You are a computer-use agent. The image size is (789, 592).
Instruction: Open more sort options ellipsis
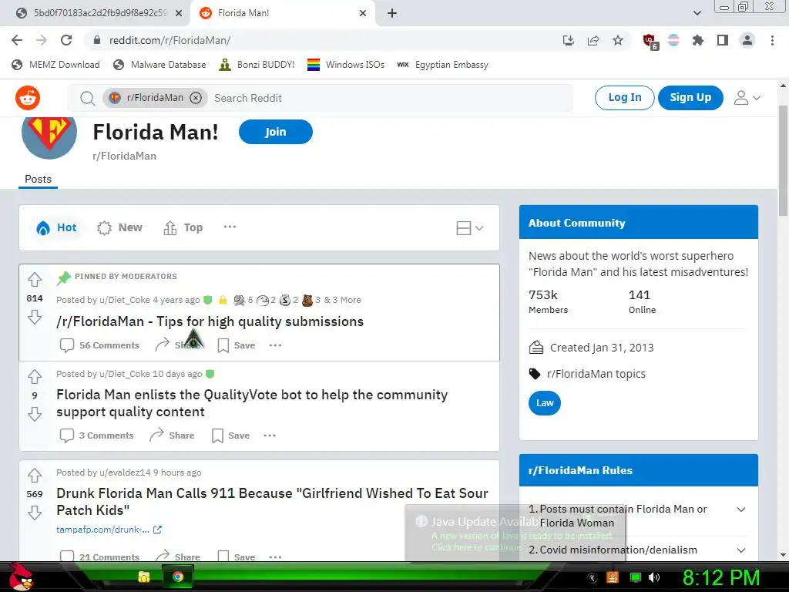click(x=230, y=227)
